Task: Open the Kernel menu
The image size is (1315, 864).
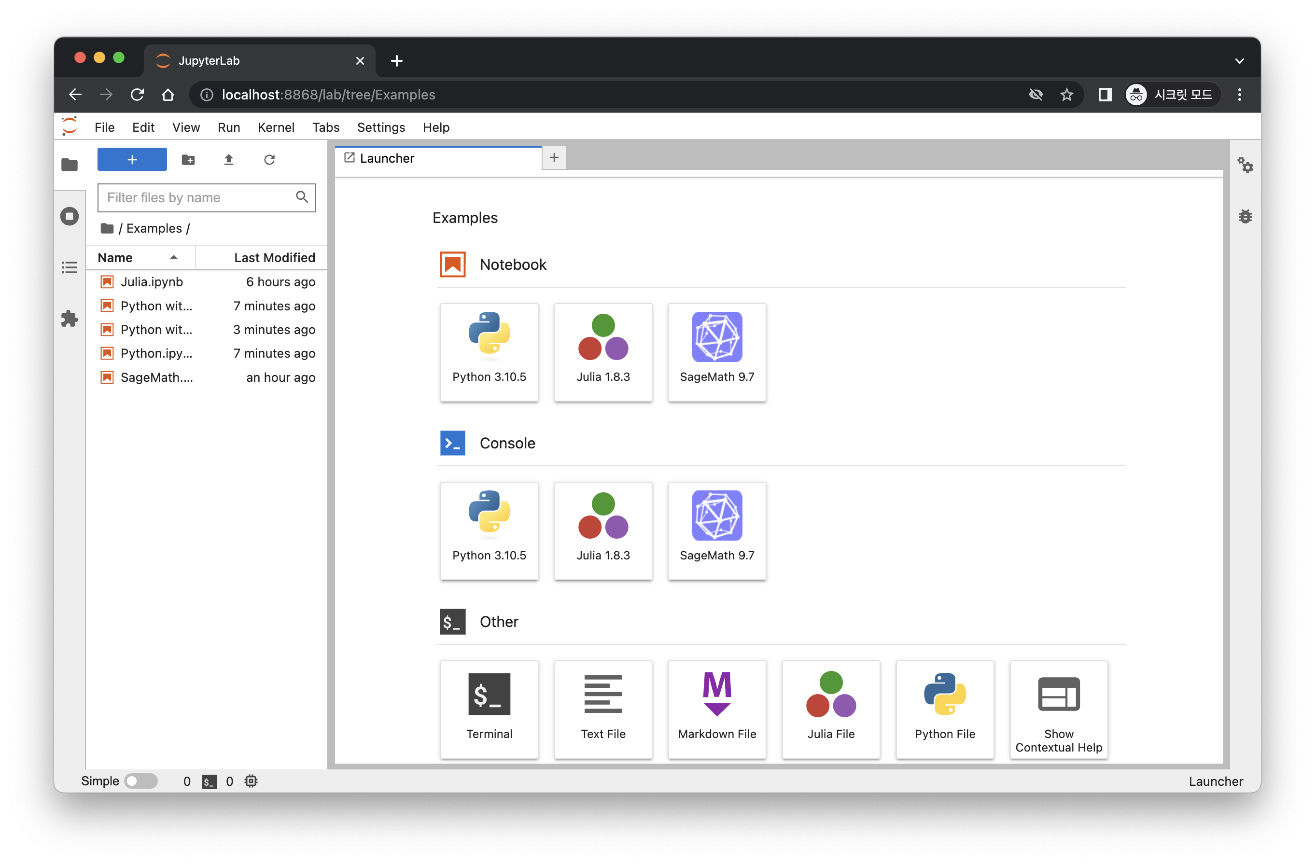Action: click(276, 127)
